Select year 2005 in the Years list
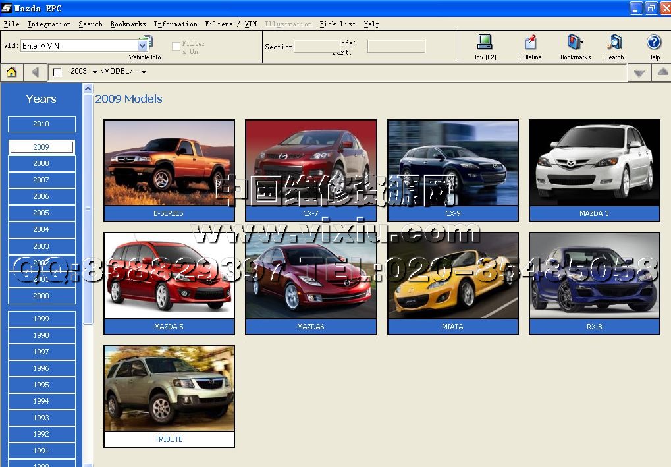 [41, 213]
